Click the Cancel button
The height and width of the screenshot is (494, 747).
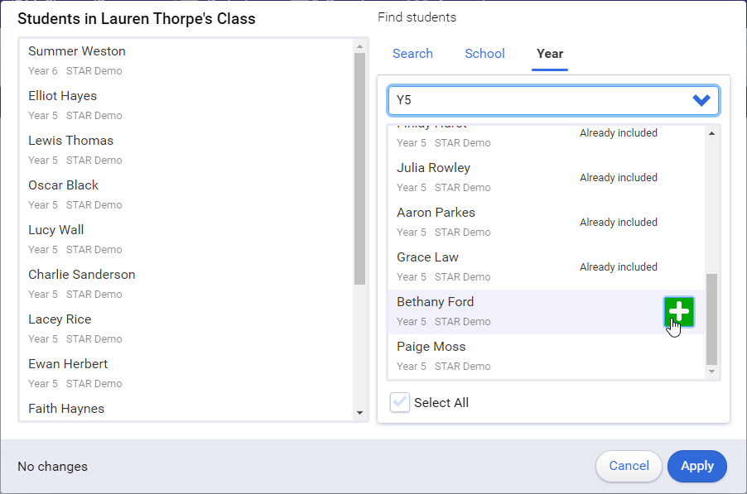pos(629,466)
